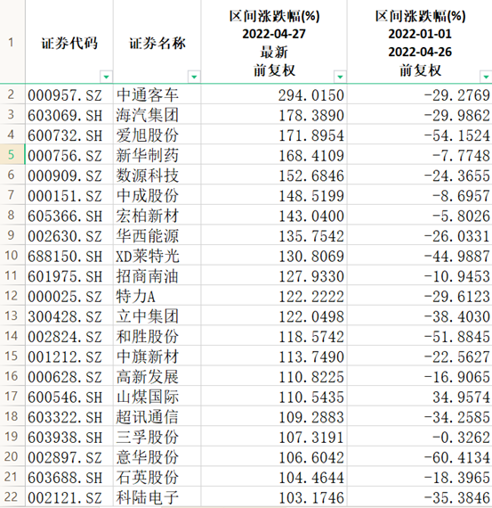This screenshot has height=508, width=492.
Task: Click cell 和胜股份
Action: pyautogui.click(x=157, y=336)
